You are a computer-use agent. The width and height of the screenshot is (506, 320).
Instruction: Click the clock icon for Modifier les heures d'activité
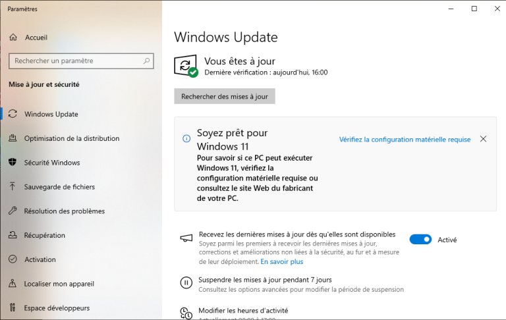(x=186, y=313)
